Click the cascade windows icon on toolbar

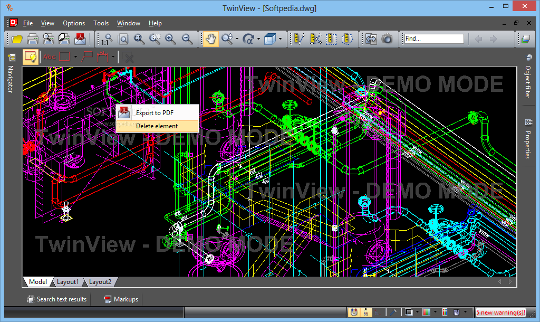pyautogui.click(x=526, y=39)
